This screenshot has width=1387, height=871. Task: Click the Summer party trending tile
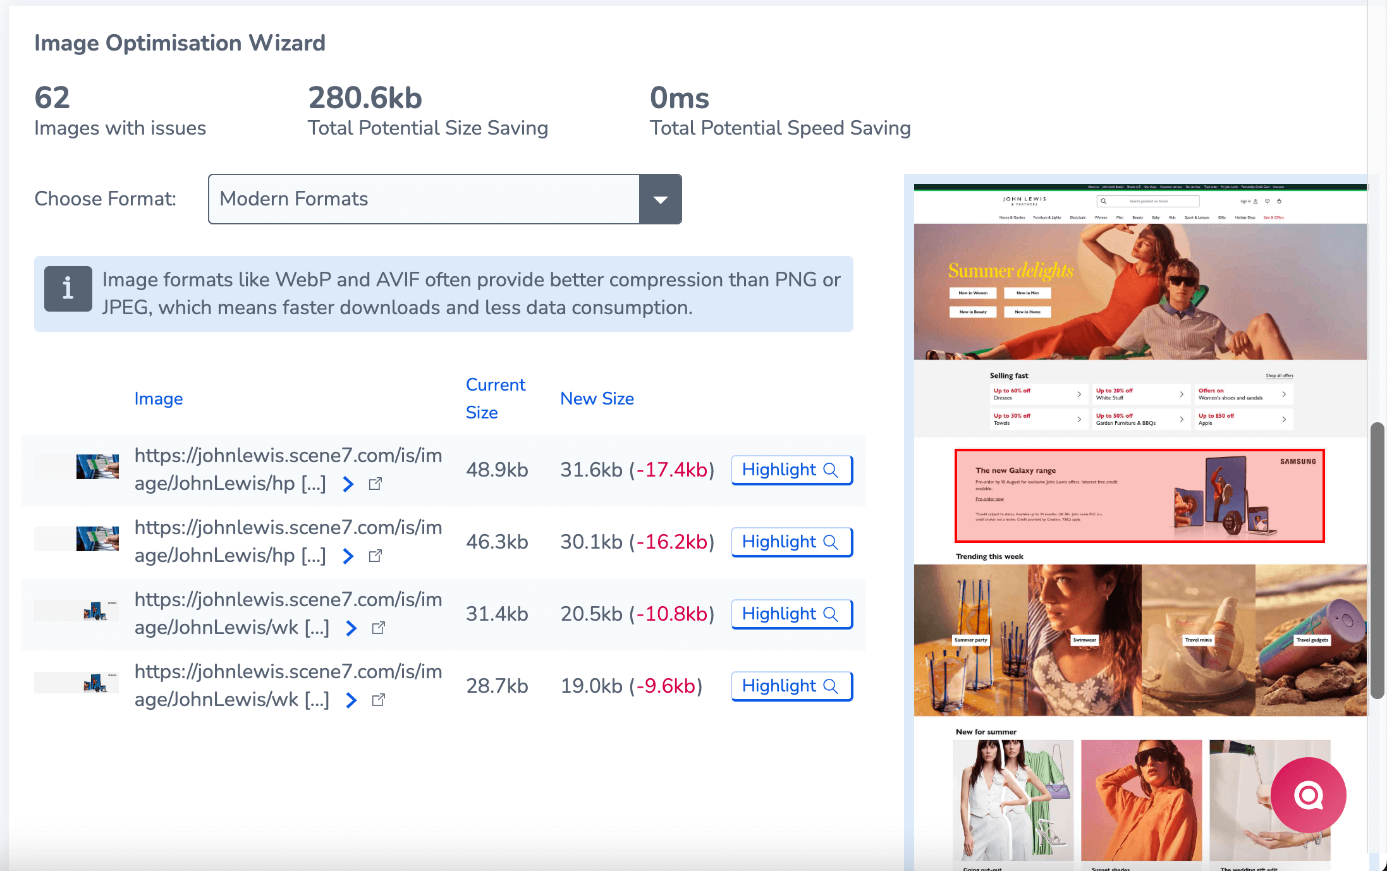970,640
